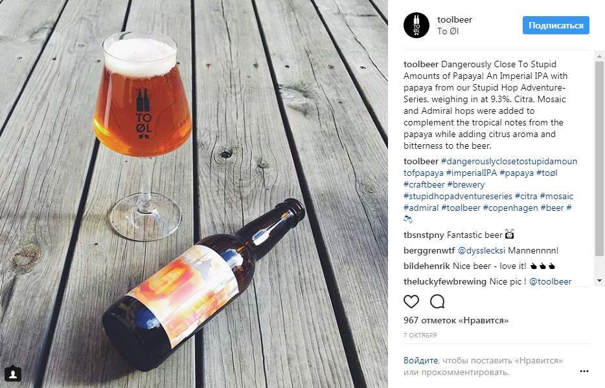Like the post with heart icon

pyautogui.click(x=411, y=301)
